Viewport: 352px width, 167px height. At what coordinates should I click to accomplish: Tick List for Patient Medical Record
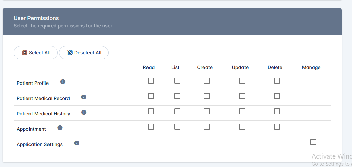(177, 96)
